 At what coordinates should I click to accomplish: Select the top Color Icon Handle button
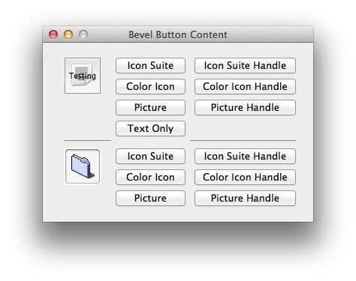(245, 87)
